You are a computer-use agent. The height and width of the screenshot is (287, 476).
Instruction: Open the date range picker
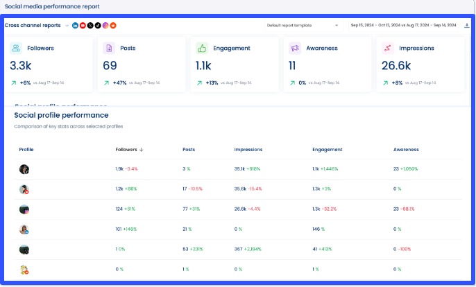pos(403,26)
